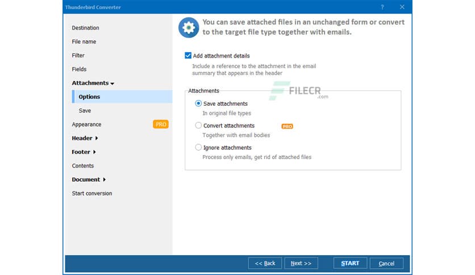Click the PRO badge next to Convert attachments
This screenshot has width=475, height=275.
[x=287, y=126]
